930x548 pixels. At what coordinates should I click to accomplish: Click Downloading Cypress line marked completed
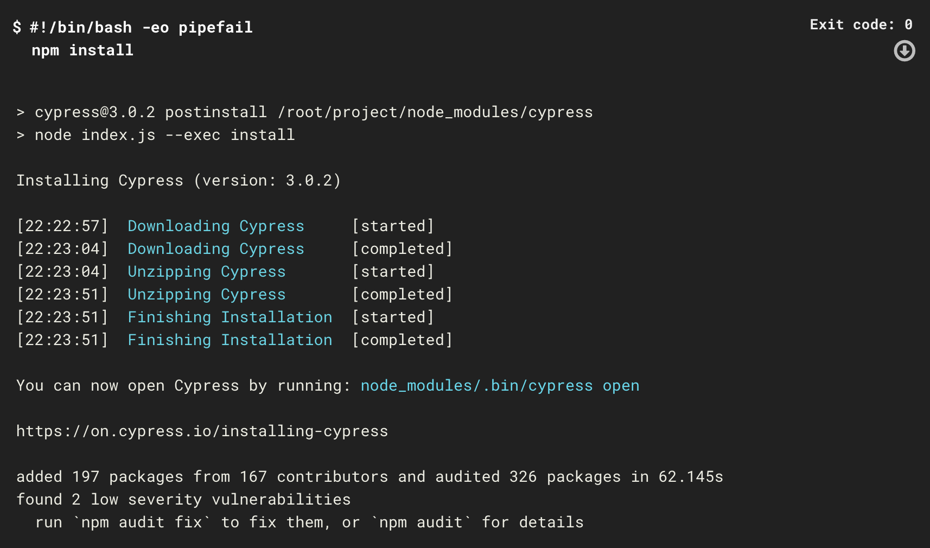234,248
